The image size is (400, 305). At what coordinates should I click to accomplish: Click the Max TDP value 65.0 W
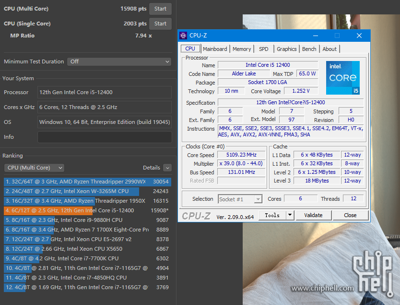(307, 73)
